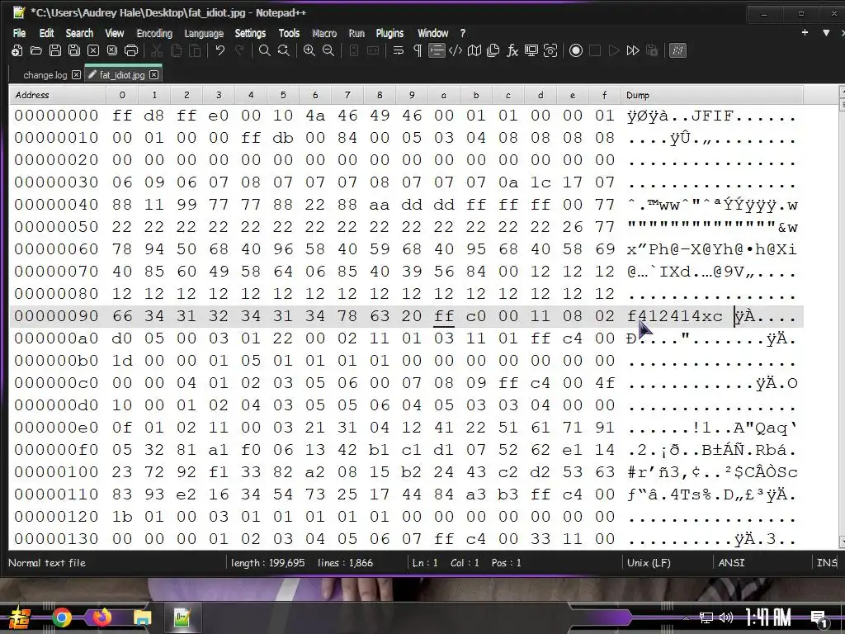Toggle Word Wrap toolbar icon
The height and width of the screenshot is (634, 845).
tap(399, 50)
